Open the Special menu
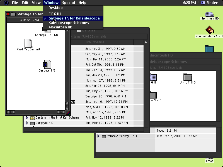 click(68, 3)
